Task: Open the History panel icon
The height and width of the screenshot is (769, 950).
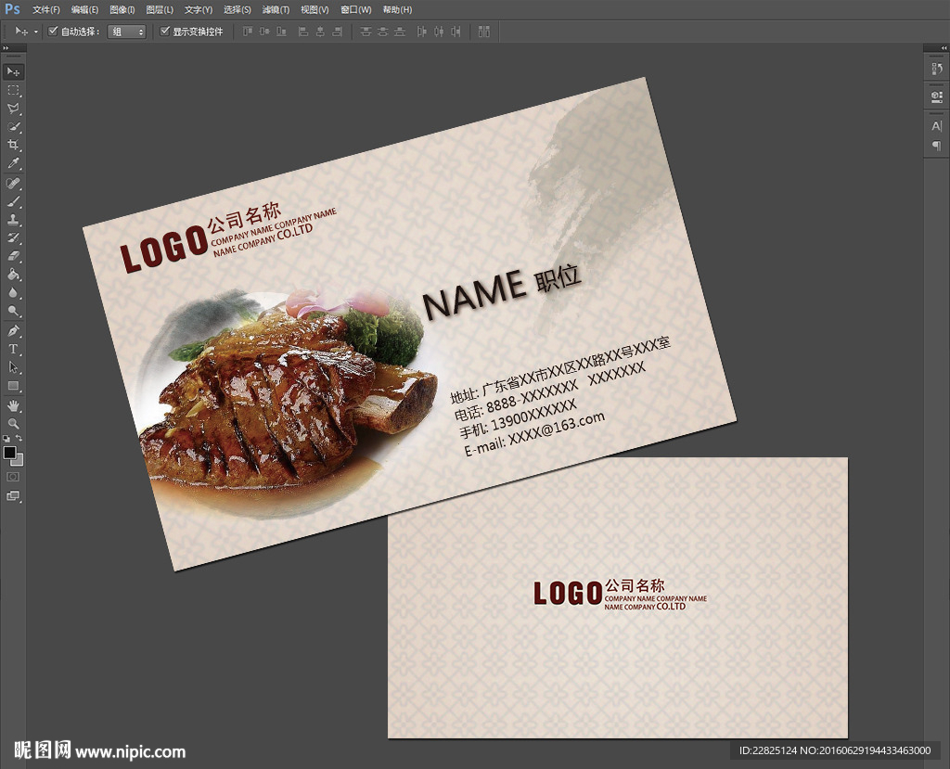Action: point(937,69)
